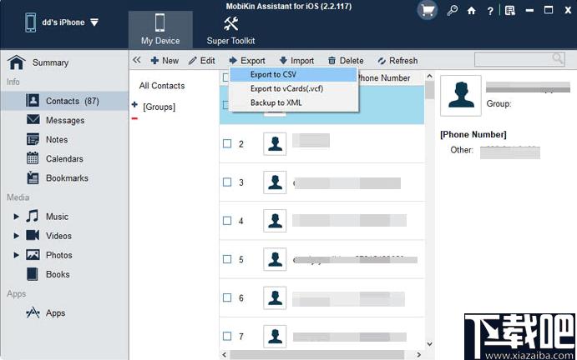
Task: Select Contacts (87) in sidebar
Action: point(64,101)
